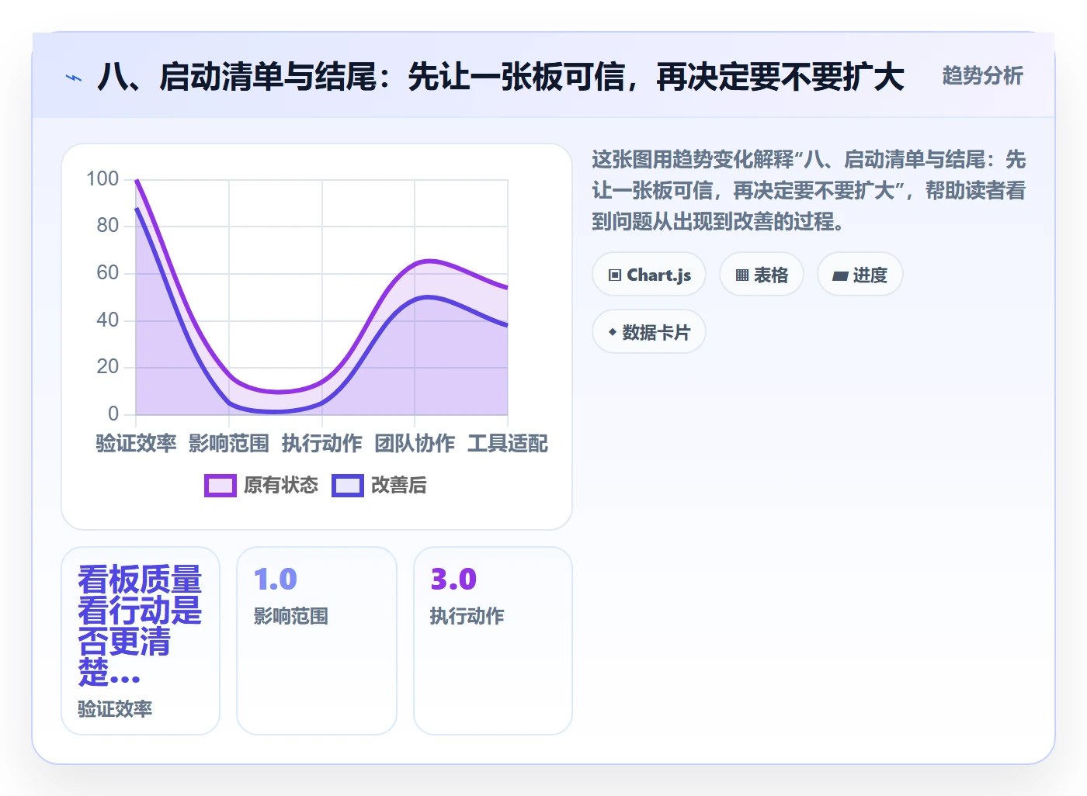Click the 验证效率 axis label on the chart

point(136,444)
